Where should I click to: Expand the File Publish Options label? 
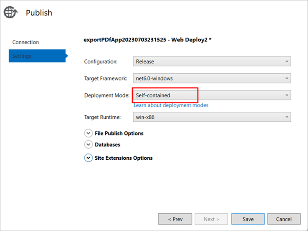click(x=119, y=133)
